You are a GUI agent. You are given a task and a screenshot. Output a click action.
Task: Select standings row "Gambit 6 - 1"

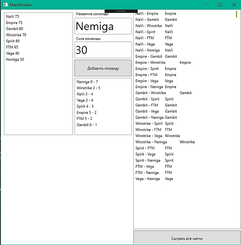(86, 125)
